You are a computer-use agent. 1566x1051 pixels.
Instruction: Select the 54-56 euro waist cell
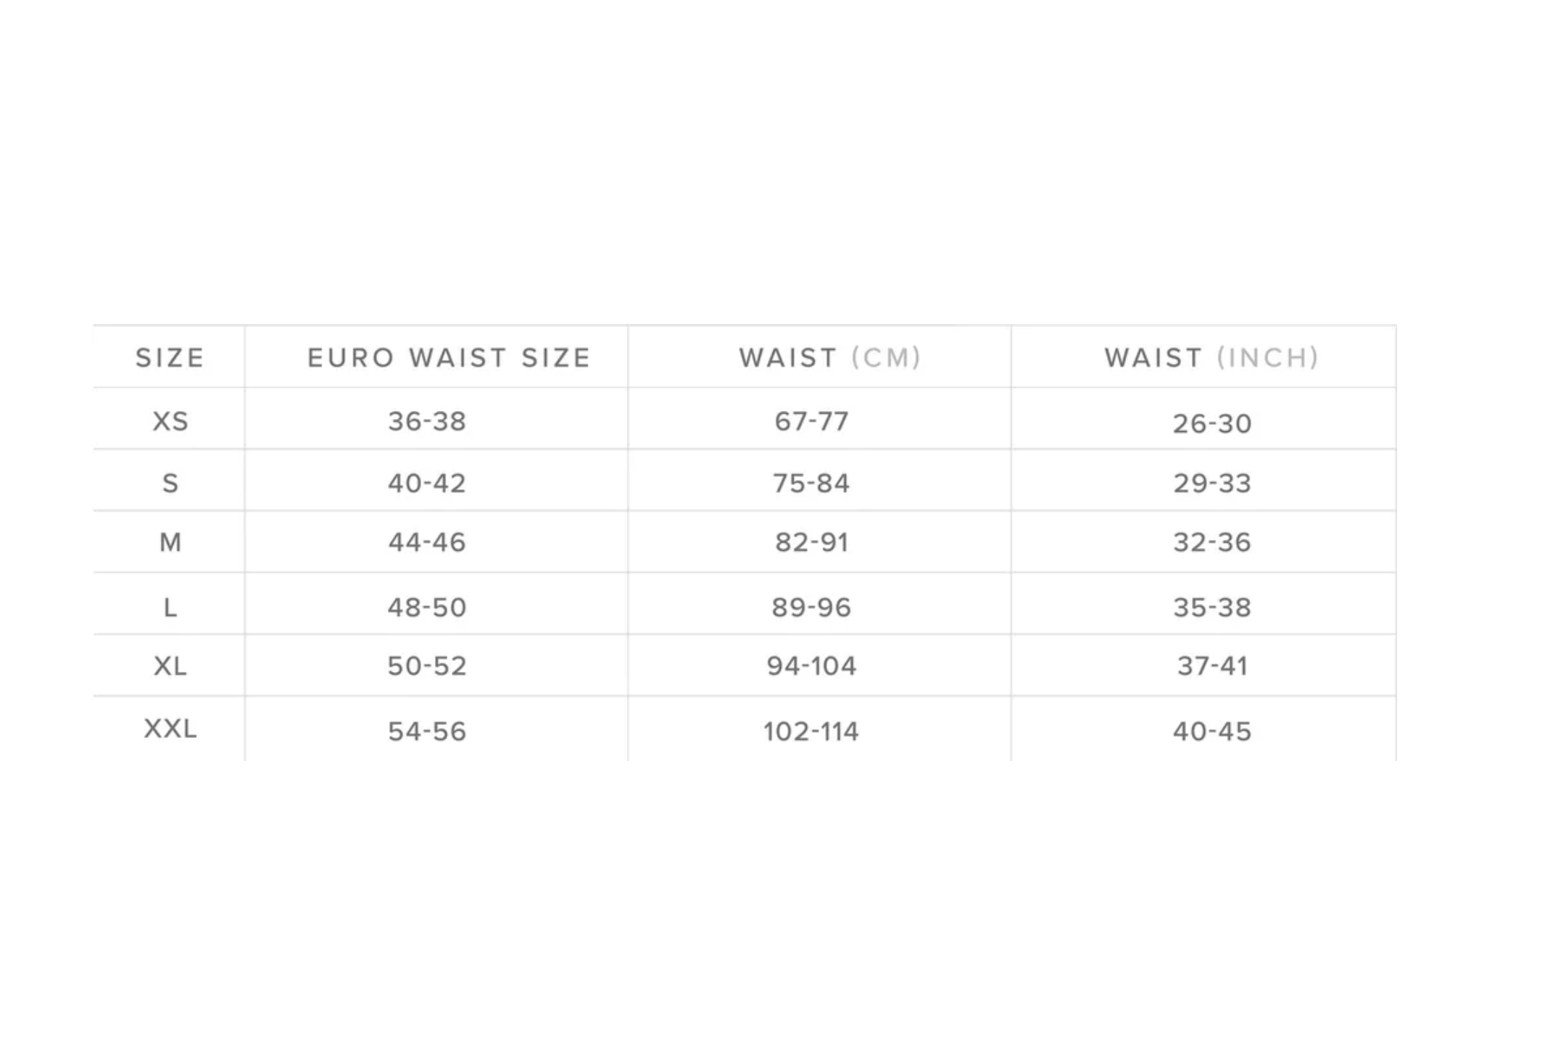click(427, 731)
